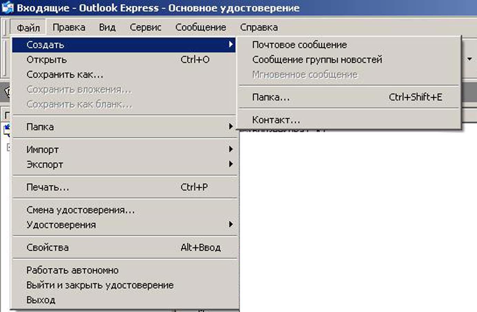
Task: Click the toolbar dropdown arrow at right
Action: pyautogui.click(x=469, y=59)
